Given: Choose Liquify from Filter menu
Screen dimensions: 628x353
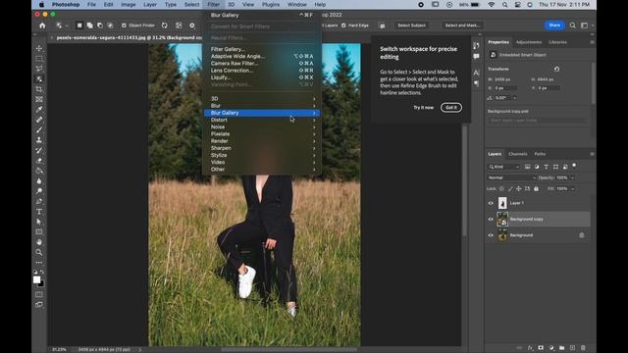Looking at the screenshot, I should click(x=262, y=77).
